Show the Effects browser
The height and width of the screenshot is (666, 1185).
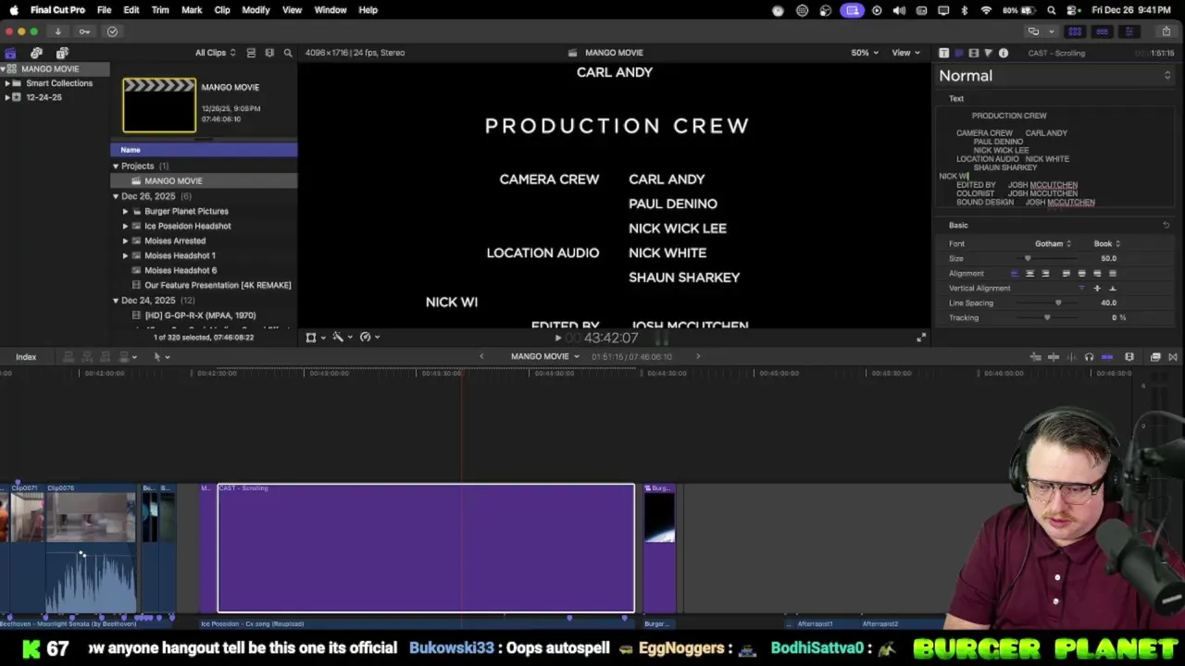click(x=1155, y=357)
